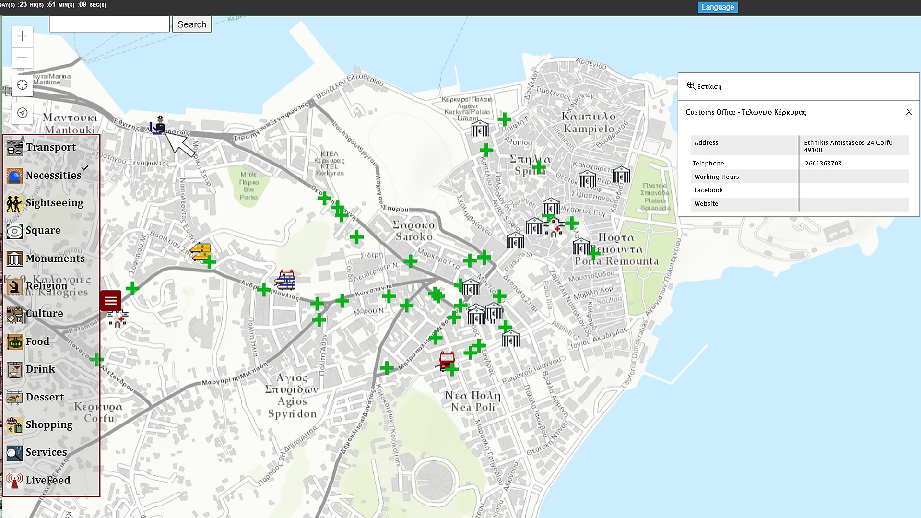Screen dimensions: 921x518
Task: Open the Language selector
Action: coord(718,7)
